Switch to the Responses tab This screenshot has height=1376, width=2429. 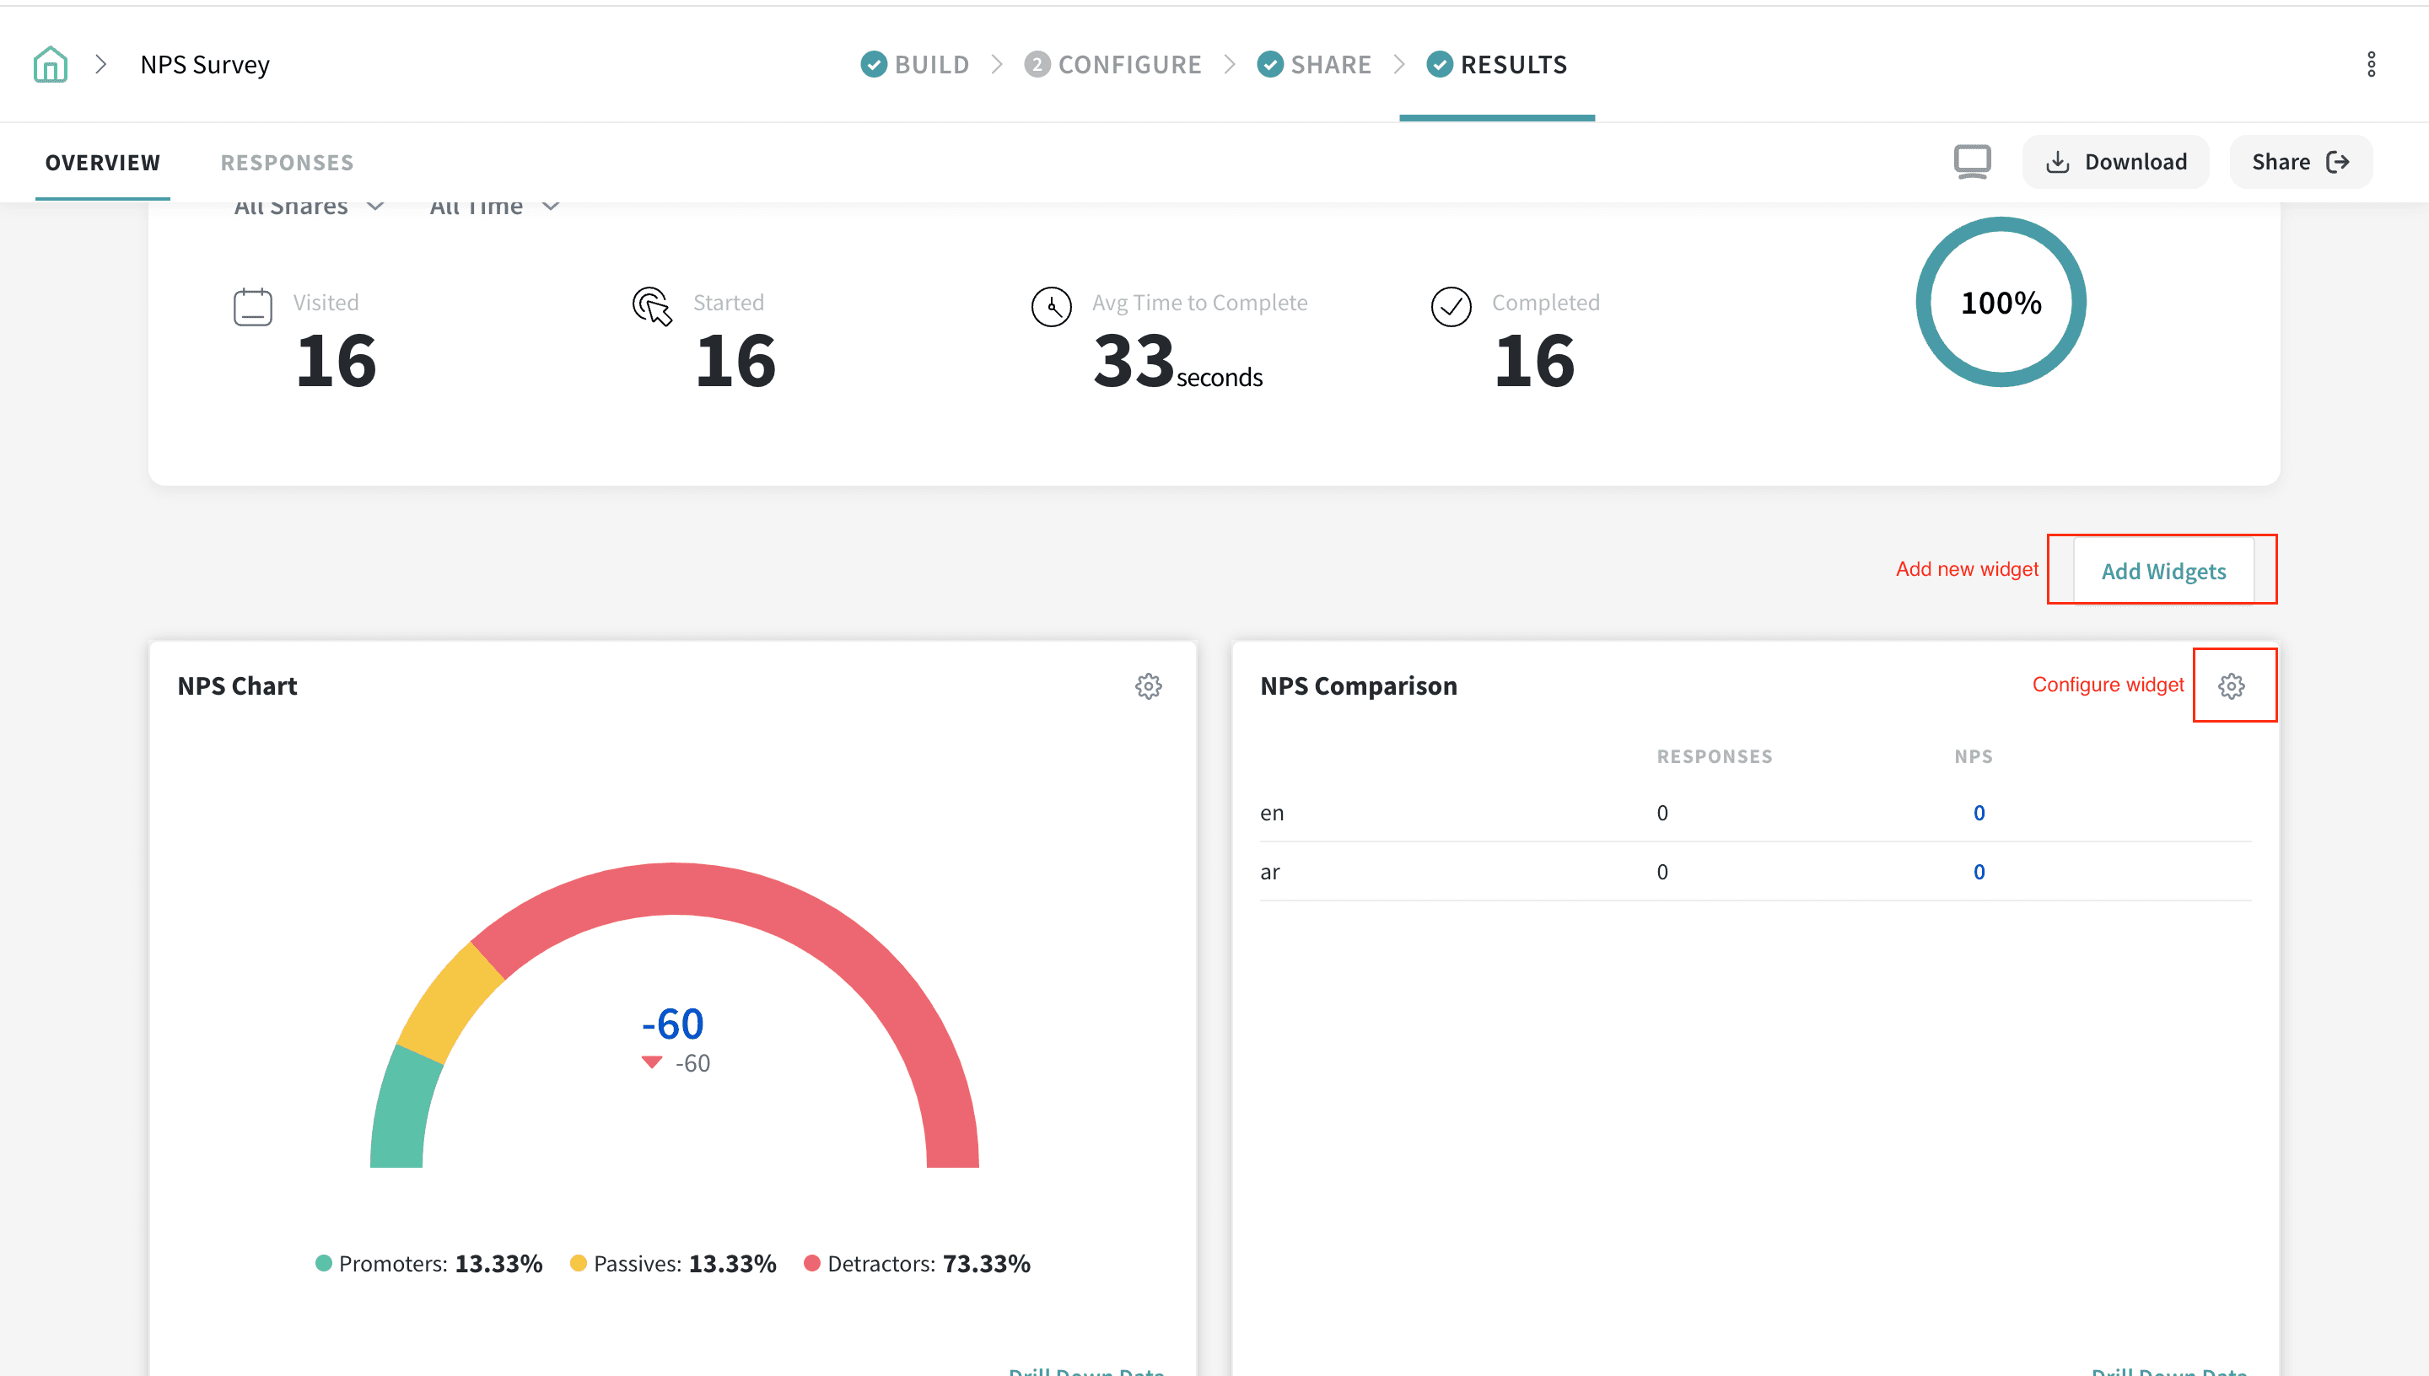pyautogui.click(x=287, y=163)
